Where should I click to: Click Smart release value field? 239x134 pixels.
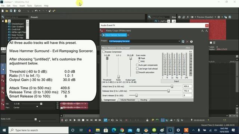point(187,95)
